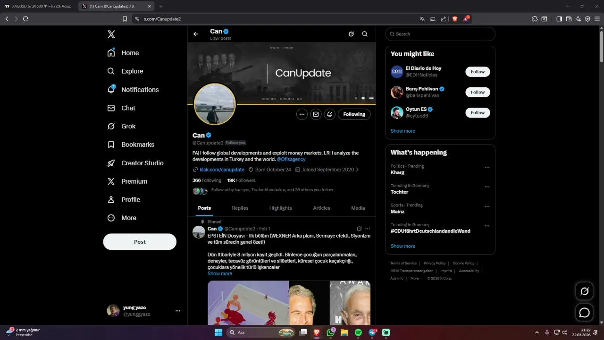The height and width of the screenshot is (340, 604).
Task: Switch to the Media tab
Action: tap(358, 208)
